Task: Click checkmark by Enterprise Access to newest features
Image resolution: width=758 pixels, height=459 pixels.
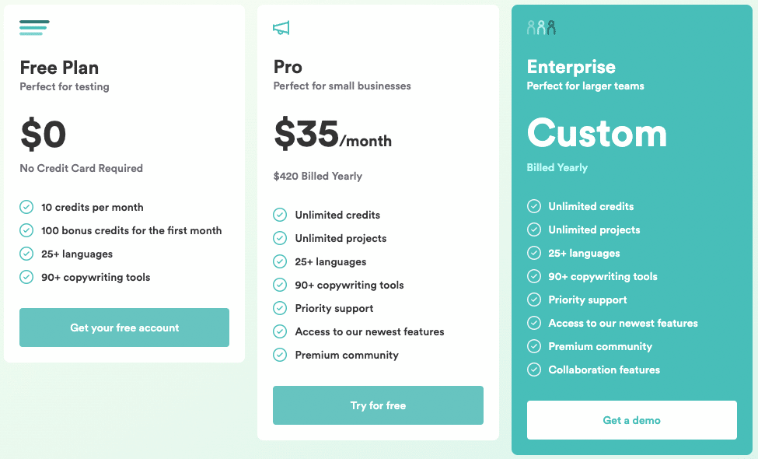Action: coord(533,323)
